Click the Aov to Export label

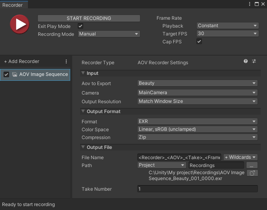(96, 84)
